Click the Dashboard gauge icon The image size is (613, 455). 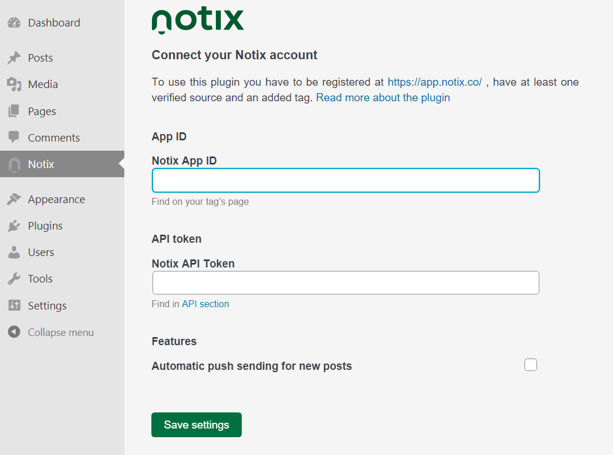pos(14,22)
